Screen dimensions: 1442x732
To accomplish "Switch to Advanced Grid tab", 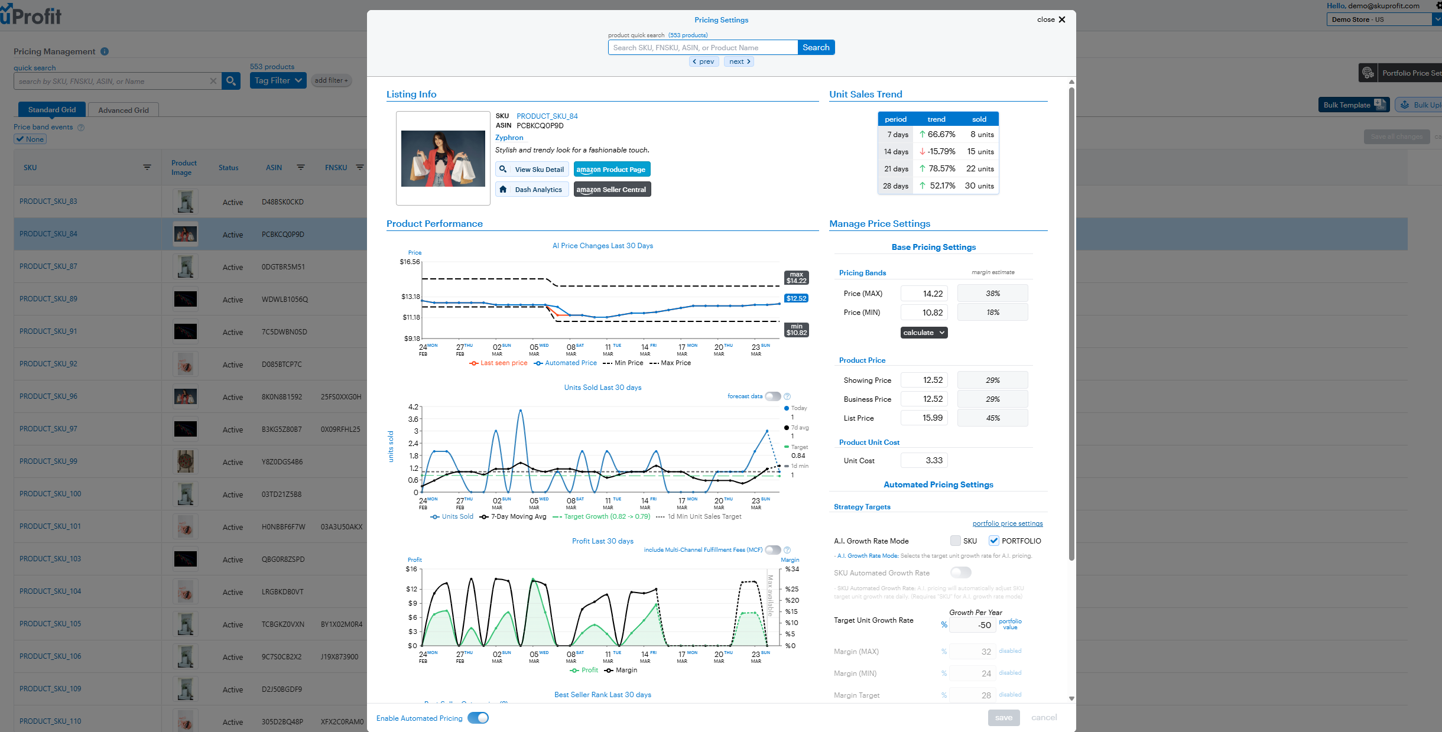I will coord(124,110).
